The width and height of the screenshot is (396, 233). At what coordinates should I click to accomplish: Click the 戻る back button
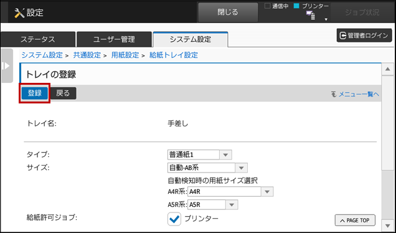tap(63, 93)
